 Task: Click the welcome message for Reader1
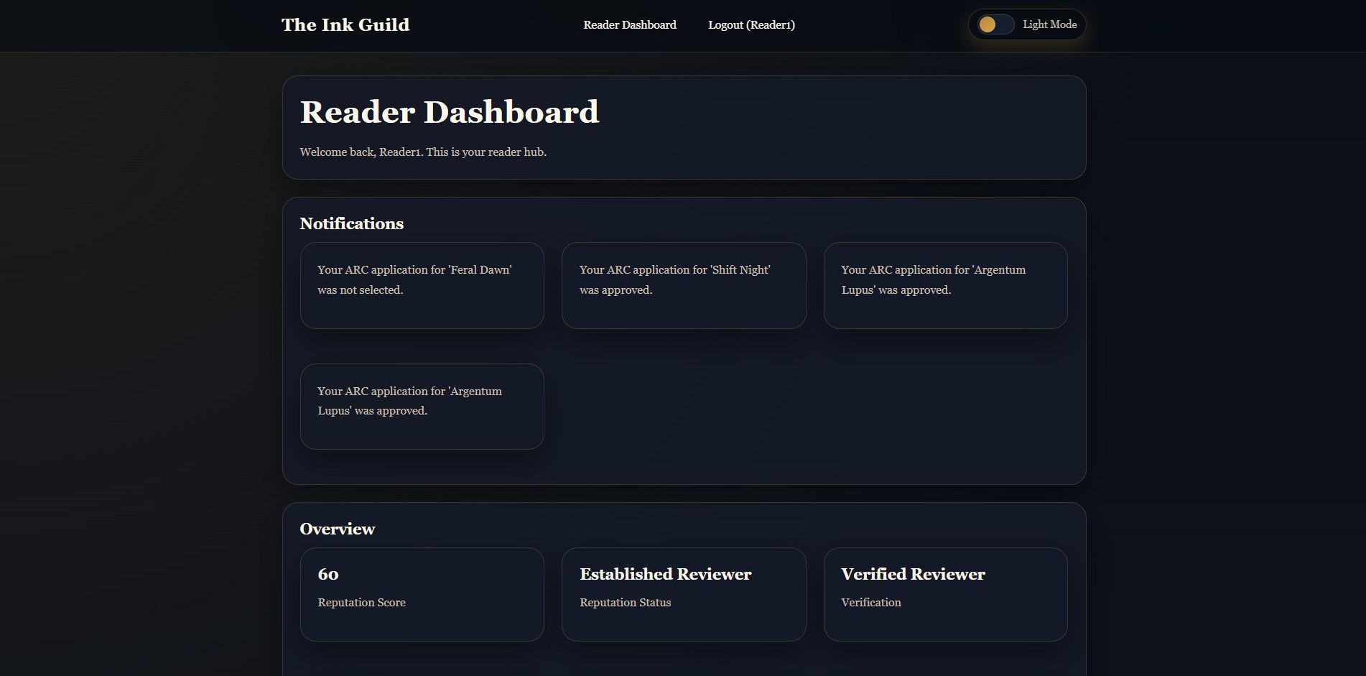423,152
